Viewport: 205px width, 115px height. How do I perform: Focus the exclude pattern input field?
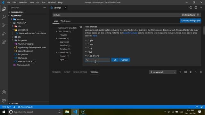click(x=97, y=60)
